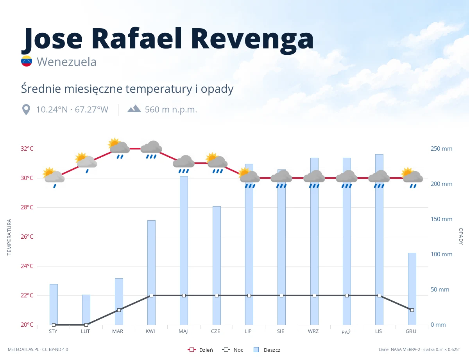Click the MAR precipitation bar
Screen dimensions: 469x360
click(119, 301)
